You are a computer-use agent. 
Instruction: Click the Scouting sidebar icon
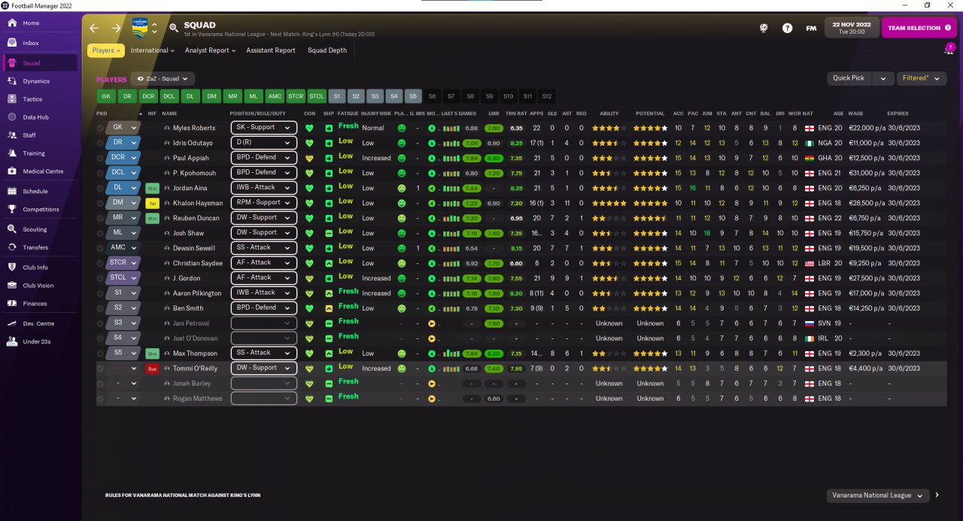pyautogui.click(x=12, y=229)
